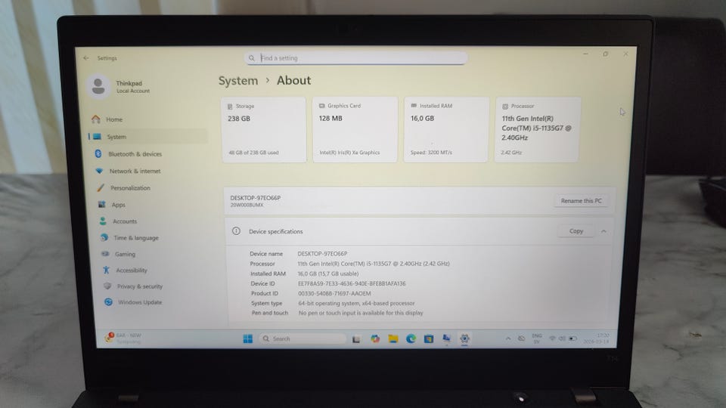Image resolution: width=726 pixels, height=408 pixels.
Task: Click the DESKTOP-97EO66P name in PC header
Action: 255,197
